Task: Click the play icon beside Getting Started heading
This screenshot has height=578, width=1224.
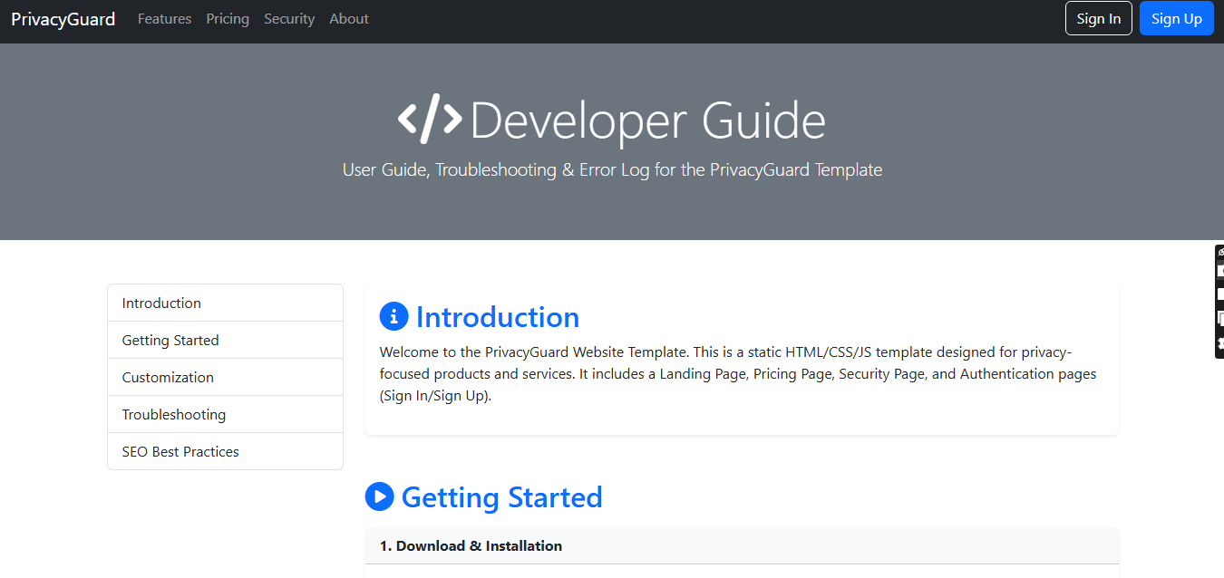Action: click(379, 496)
